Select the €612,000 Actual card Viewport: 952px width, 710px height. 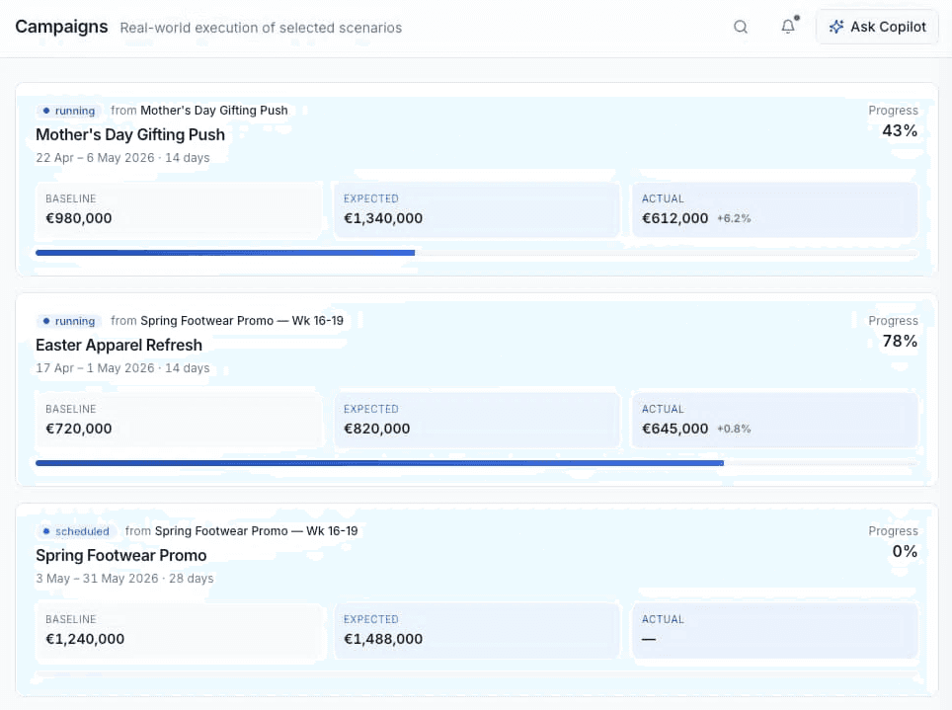point(774,209)
